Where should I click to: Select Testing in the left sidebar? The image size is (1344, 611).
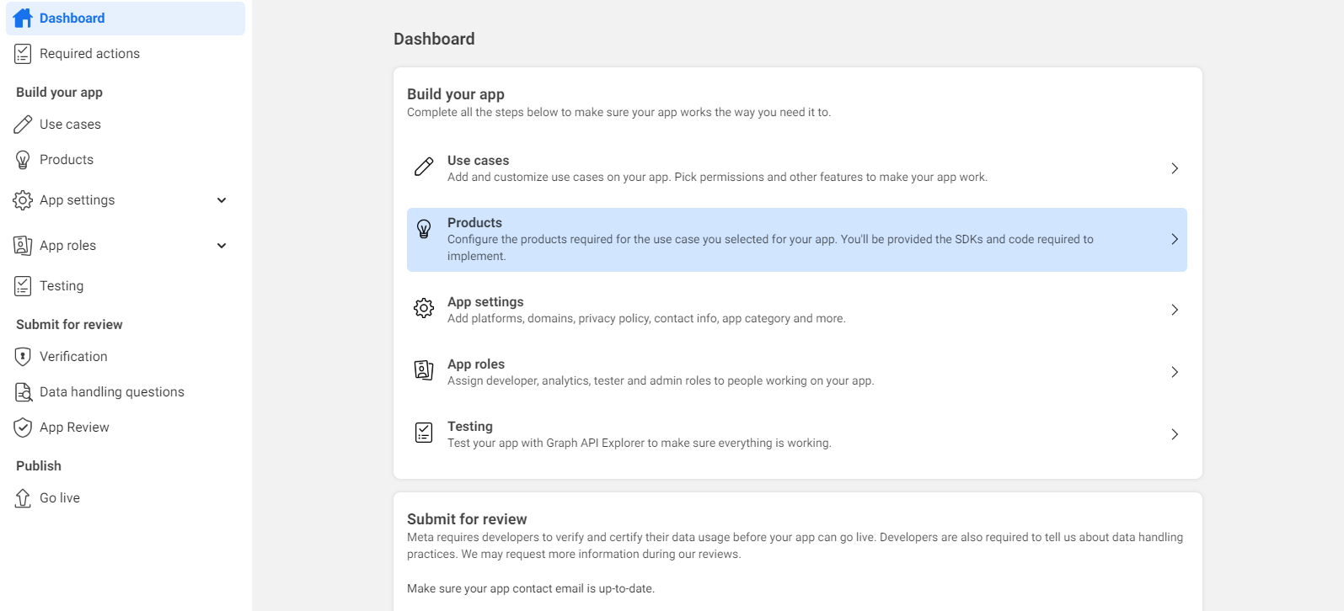point(62,286)
